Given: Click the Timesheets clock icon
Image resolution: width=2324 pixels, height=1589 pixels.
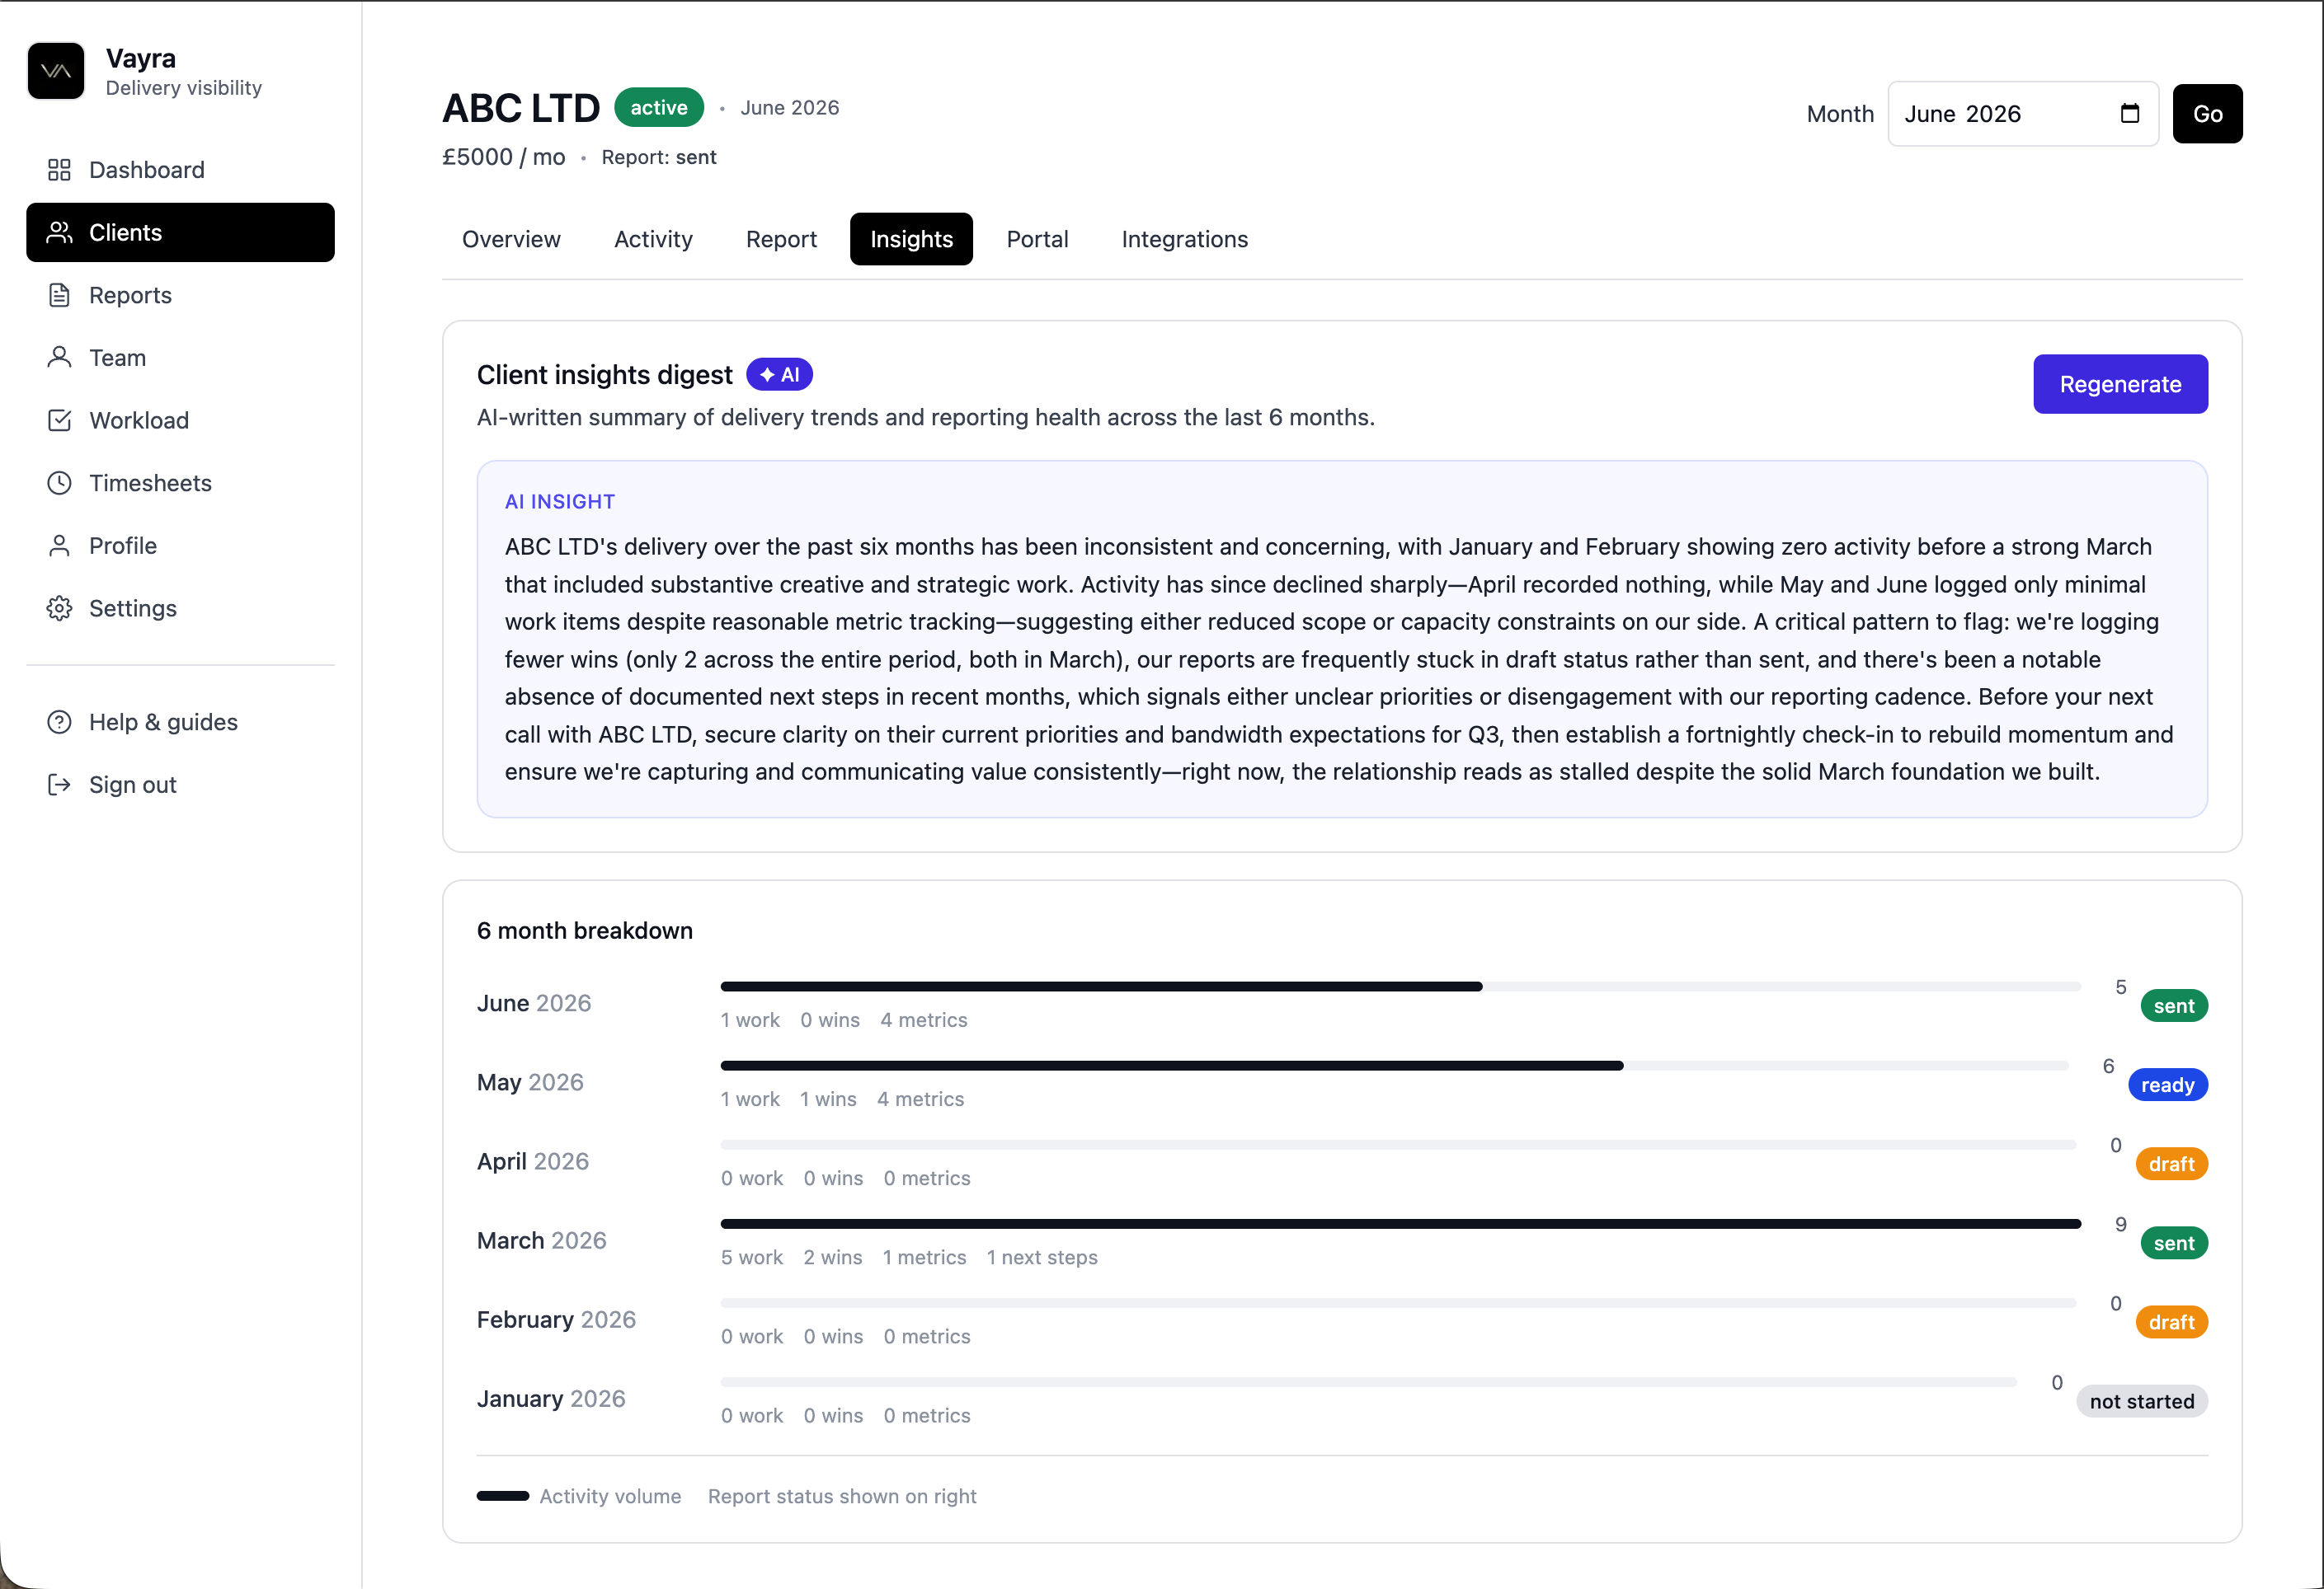Looking at the screenshot, I should click(x=59, y=483).
